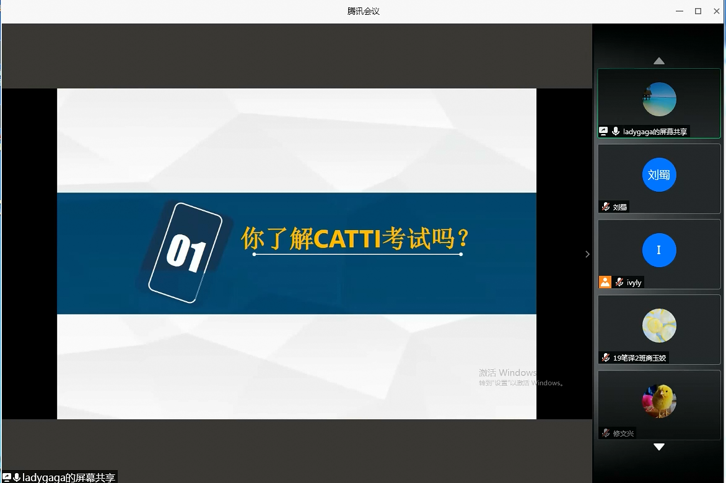
Task: Maximize the 腾讯会议 window
Action: [x=698, y=11]
